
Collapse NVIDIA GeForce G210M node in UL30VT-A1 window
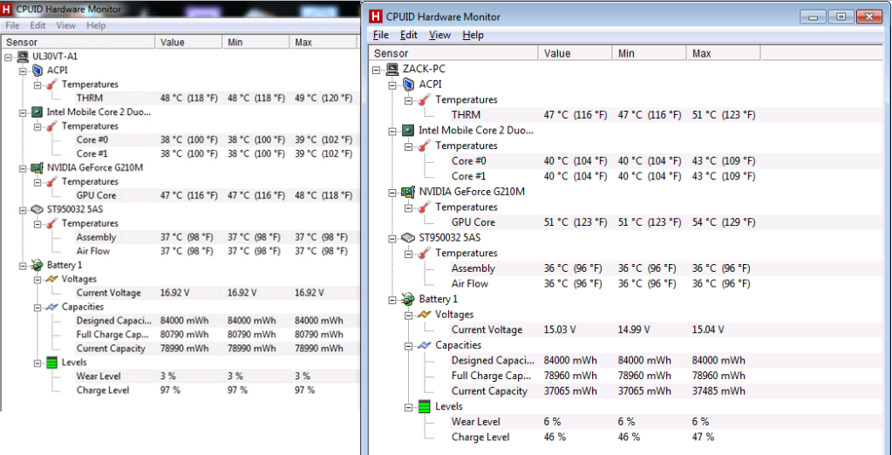tap(23, 167)
